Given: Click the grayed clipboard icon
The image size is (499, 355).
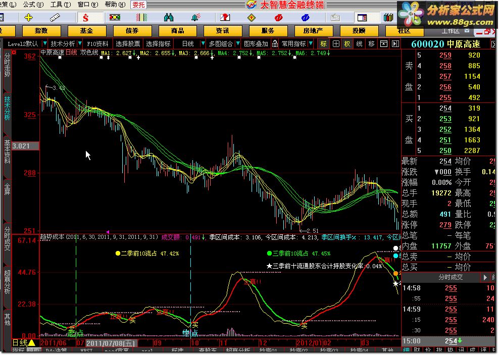Looking at the screenshot, I should tap(335, 18).
